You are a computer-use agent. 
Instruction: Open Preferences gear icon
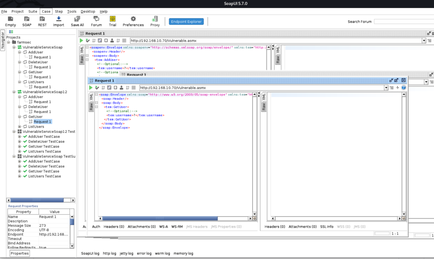(133, 19)
